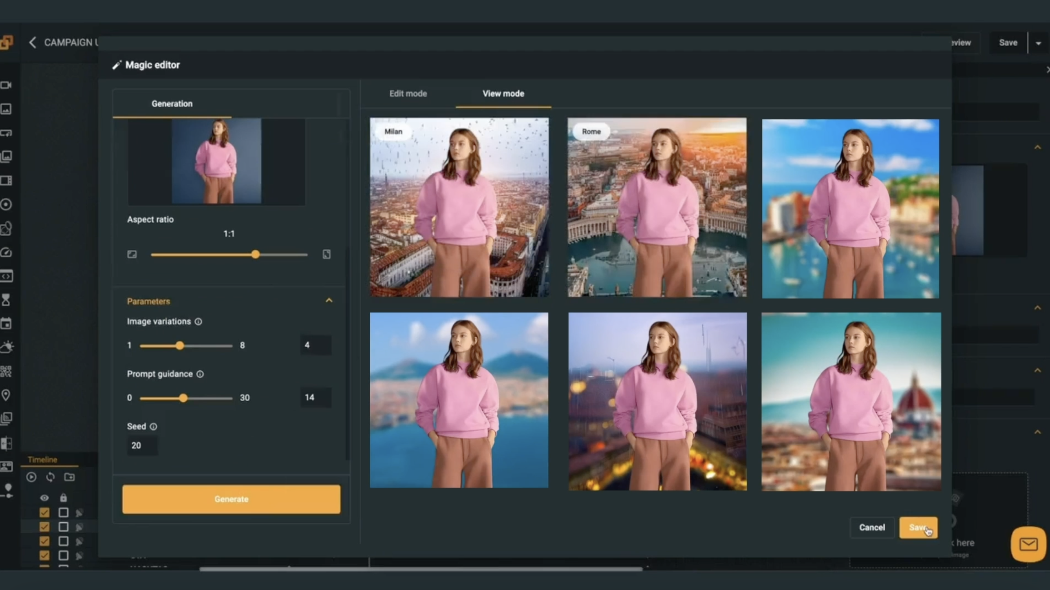Switch to the Edit mode tab
This screenshot has height=590, width=1050.
pyautogui.click(x=408, y=93)
